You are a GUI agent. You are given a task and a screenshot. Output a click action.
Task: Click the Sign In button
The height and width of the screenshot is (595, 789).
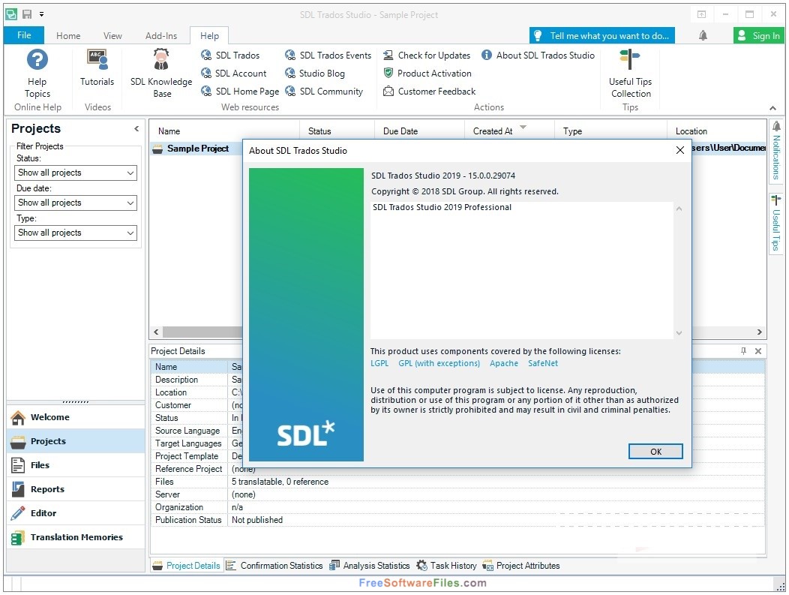click(759, 36)
